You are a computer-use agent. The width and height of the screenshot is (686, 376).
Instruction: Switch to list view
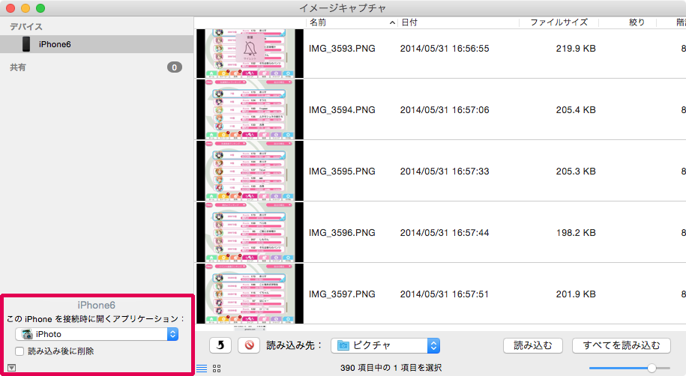[x=202, y=369]
